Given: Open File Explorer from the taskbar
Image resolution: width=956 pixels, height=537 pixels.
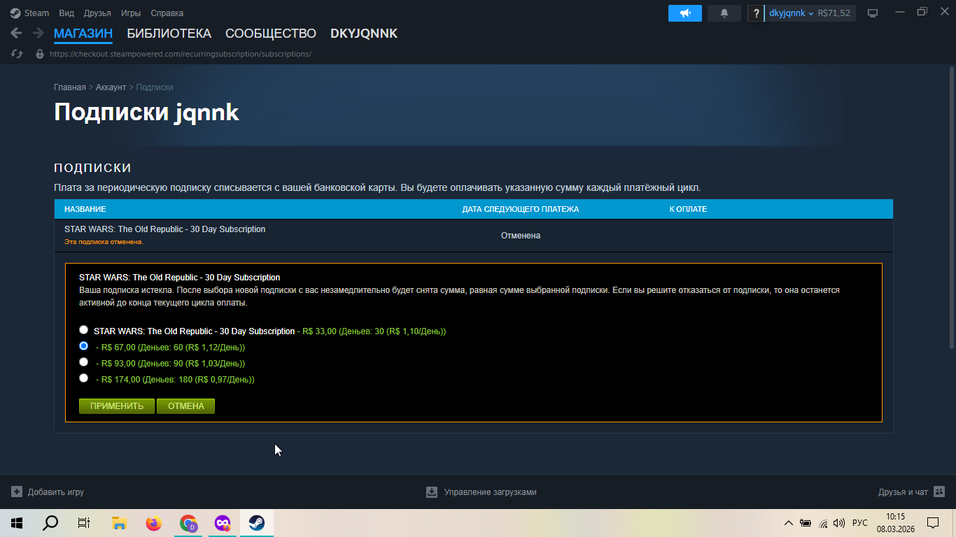Looking at the screenshot, I should [119, 523].
